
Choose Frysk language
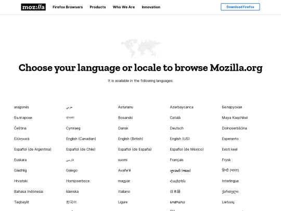(226, 160)
